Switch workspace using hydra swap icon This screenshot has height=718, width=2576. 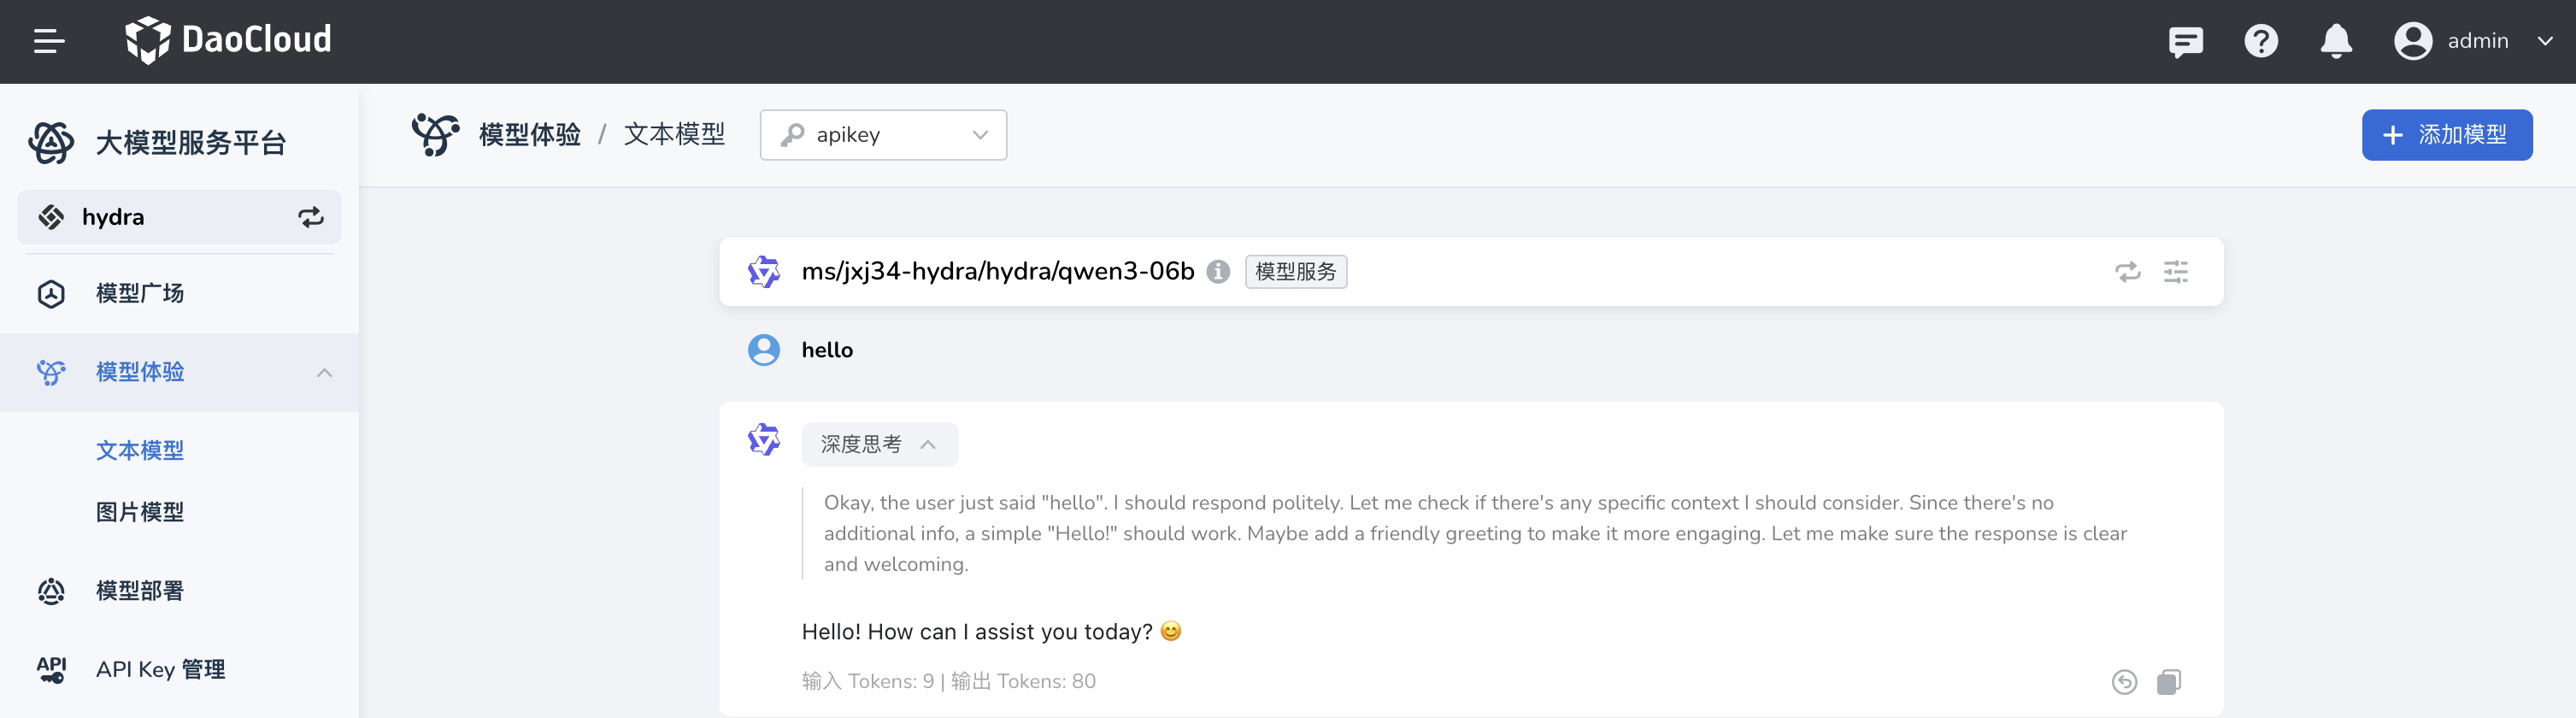click(x=311, y=217)
